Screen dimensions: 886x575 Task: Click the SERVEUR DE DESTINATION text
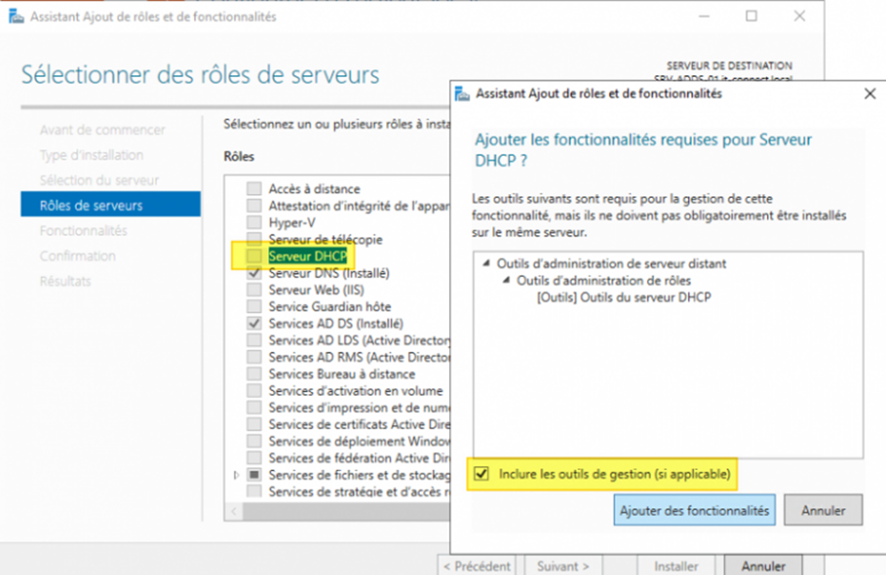click(728, 66)
